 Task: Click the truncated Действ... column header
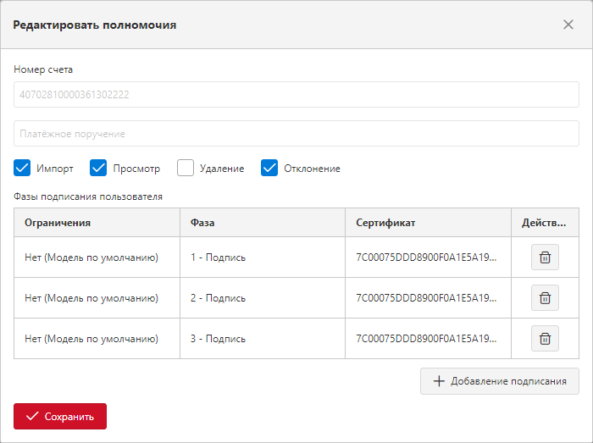coord(545,223)
